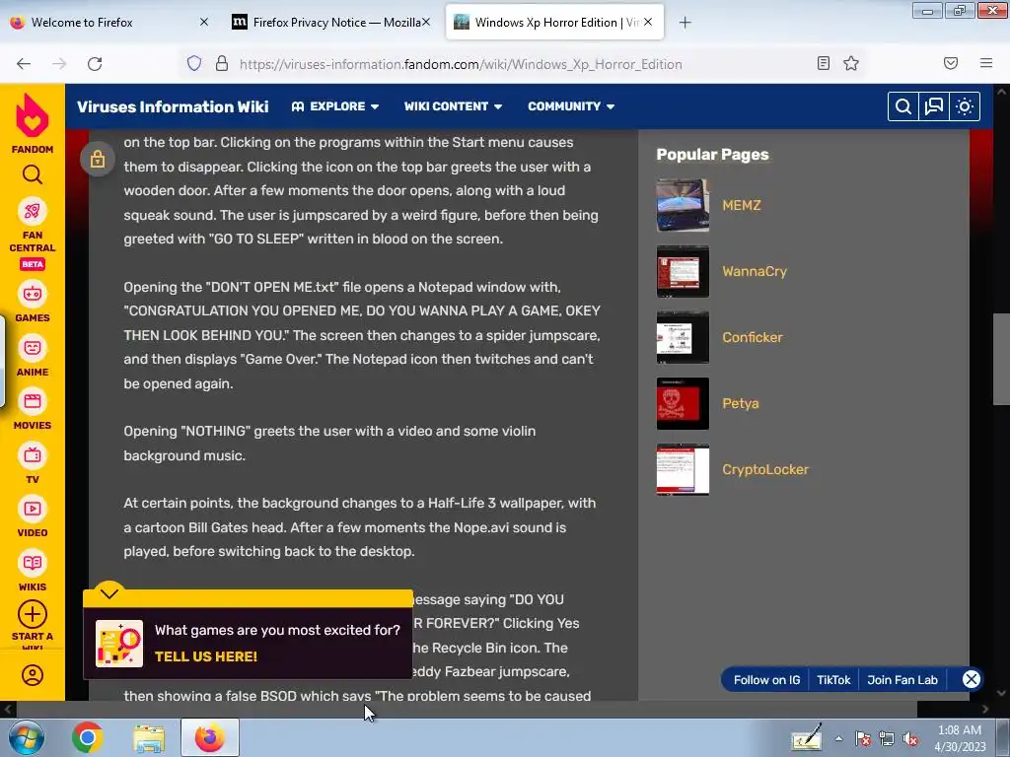Close the Welcome to Firefox tab
This screenshot has height=757, width=1010.
point(204,22)
